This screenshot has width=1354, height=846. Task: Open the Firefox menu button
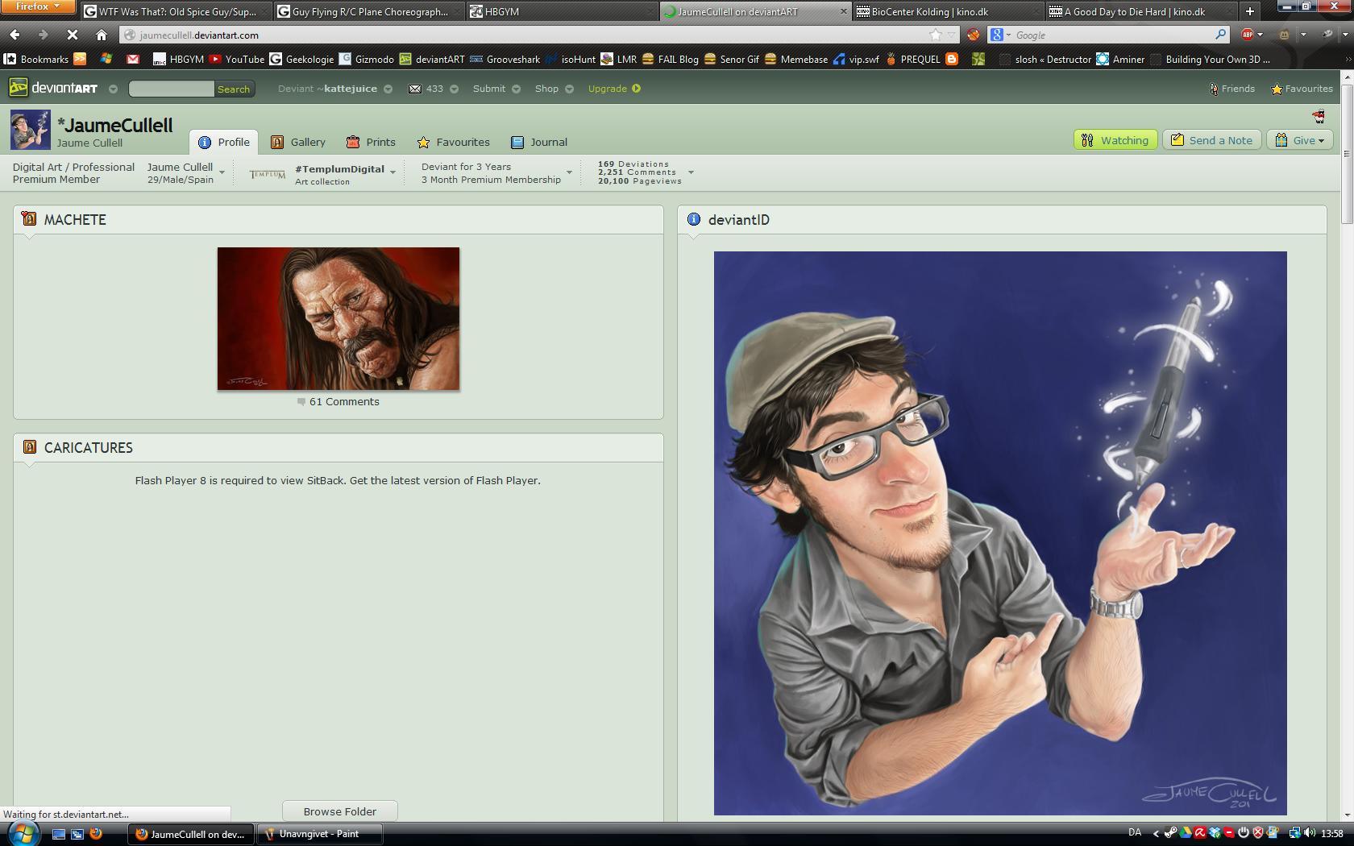click(38, 6)
